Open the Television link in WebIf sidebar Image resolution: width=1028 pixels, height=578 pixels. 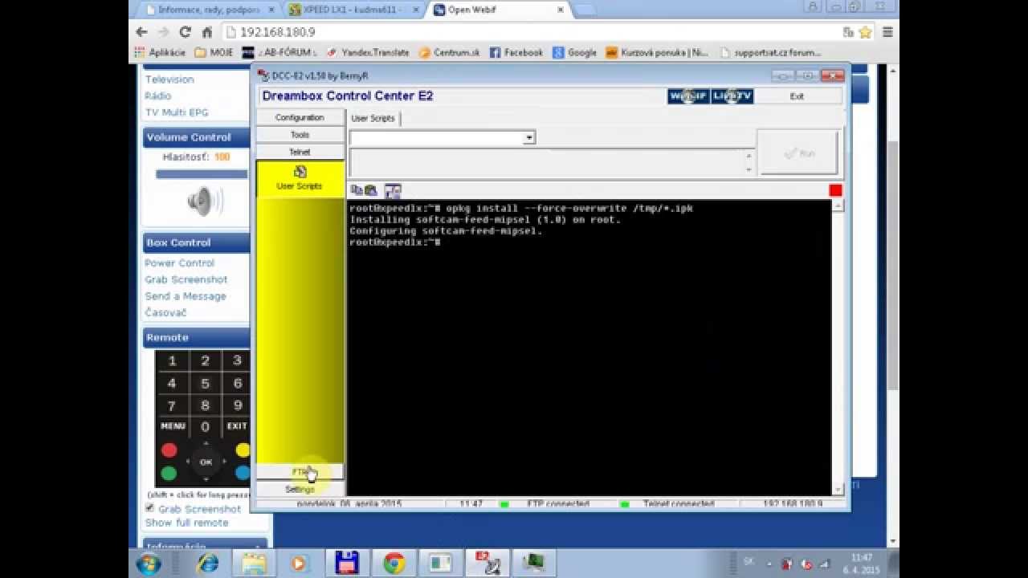[169, 79]
